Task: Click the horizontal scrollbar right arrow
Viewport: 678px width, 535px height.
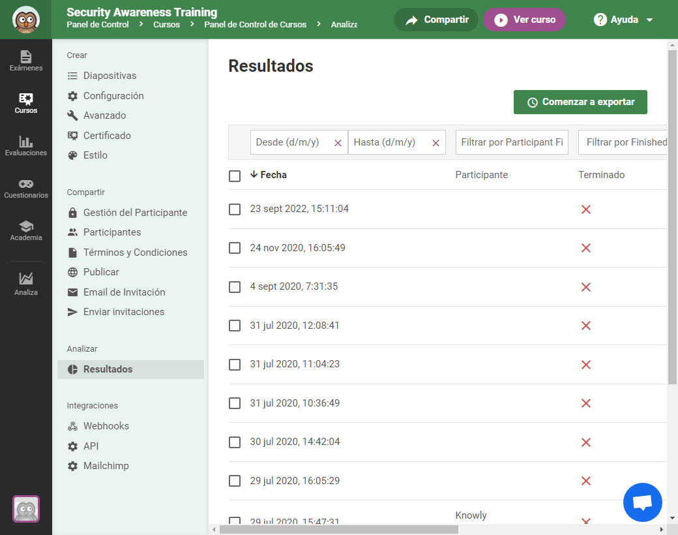Action: click(x=662, y=529)
